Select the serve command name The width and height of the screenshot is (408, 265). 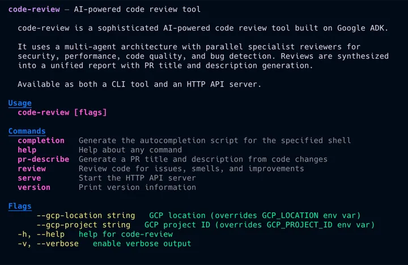coord(29,178)
